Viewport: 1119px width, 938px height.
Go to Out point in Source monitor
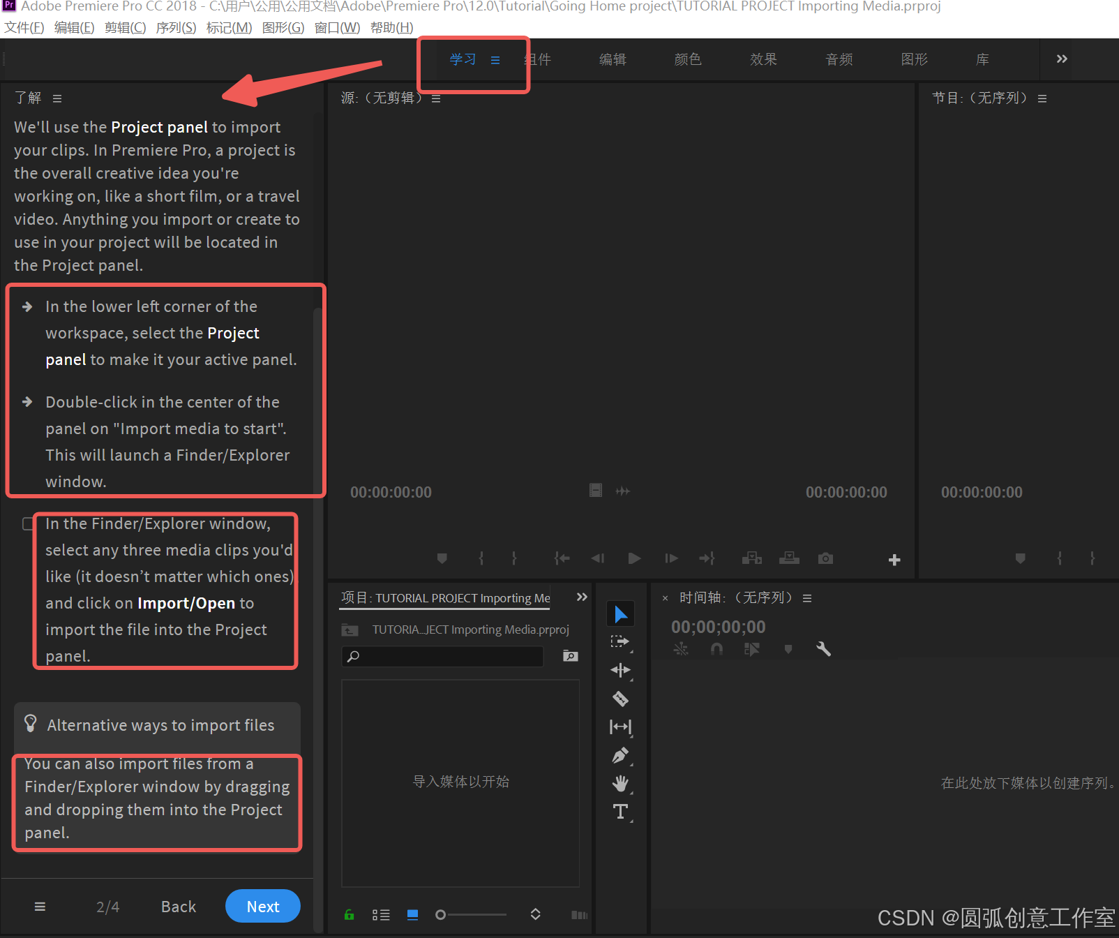point(707,558)
